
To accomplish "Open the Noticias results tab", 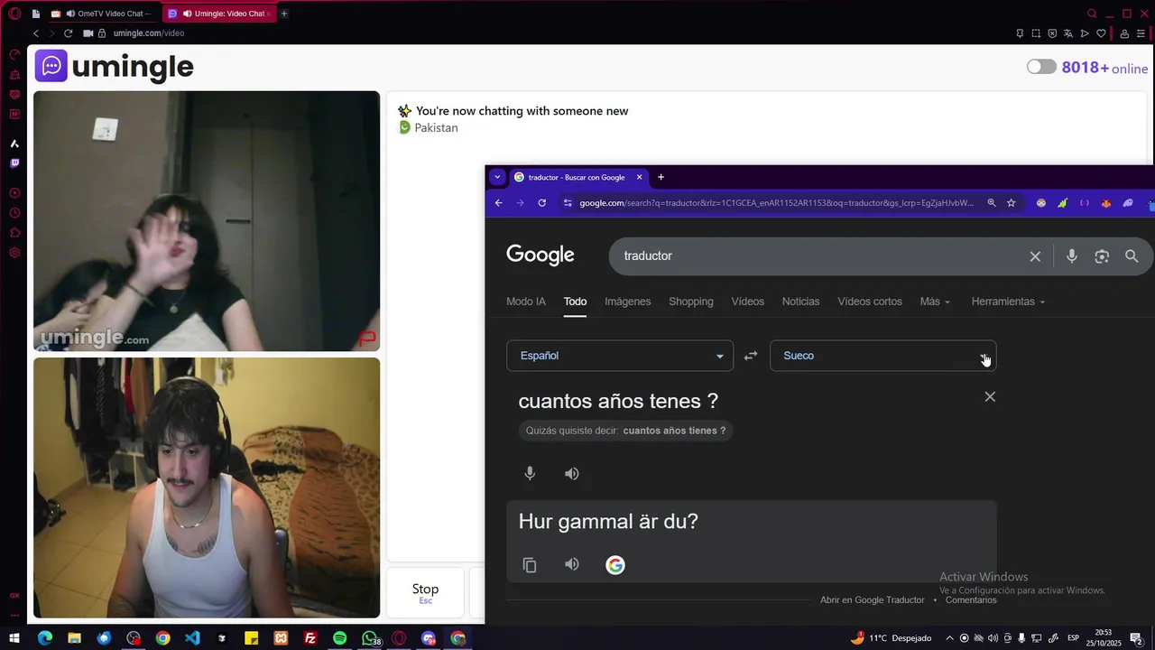I will 800,302.
